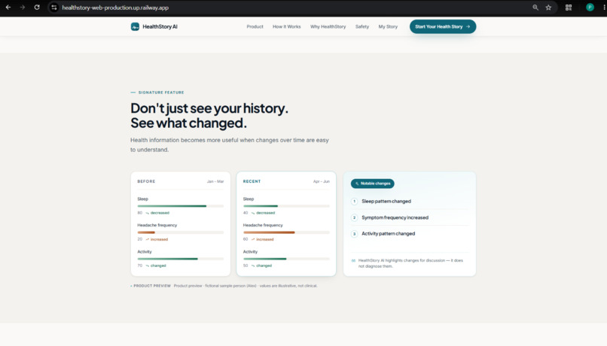Image resolution: width=607 pixels, height=346 pixels.
Task: Click Headache frequency bar in Recent card
Action: (x=286, y=232)
